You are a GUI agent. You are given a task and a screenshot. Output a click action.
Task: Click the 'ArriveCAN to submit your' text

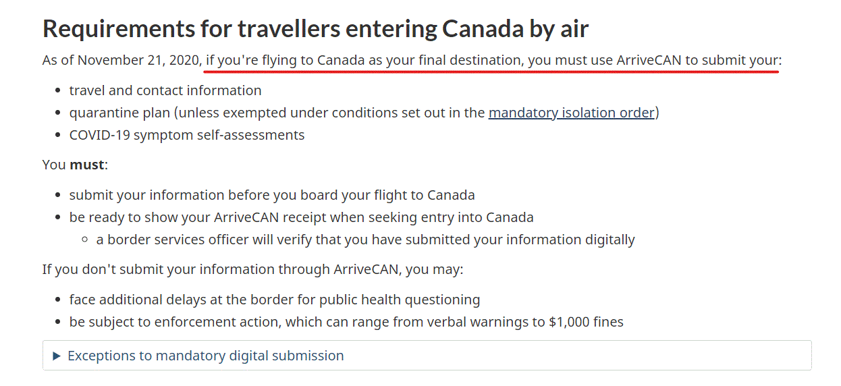(x=697, y=60)
